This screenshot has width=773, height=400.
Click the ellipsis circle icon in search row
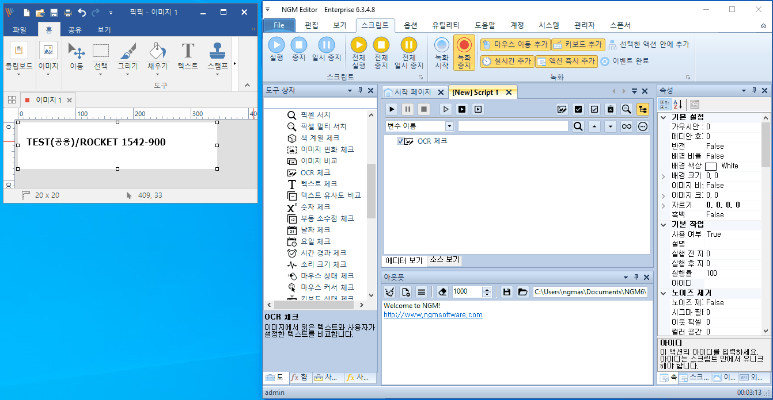(x=643, y=126)
